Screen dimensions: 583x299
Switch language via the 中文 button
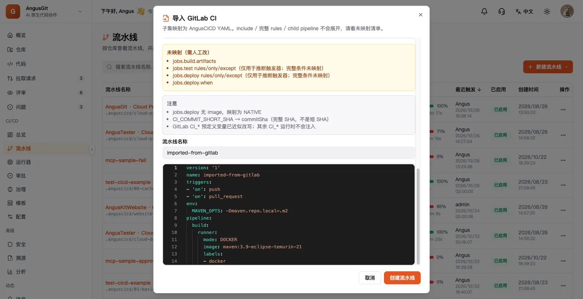tap(524, 12)
